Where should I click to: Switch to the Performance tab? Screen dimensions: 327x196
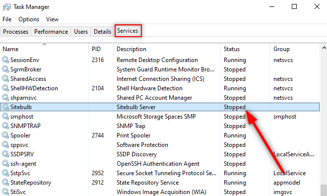tap(51, 31)
